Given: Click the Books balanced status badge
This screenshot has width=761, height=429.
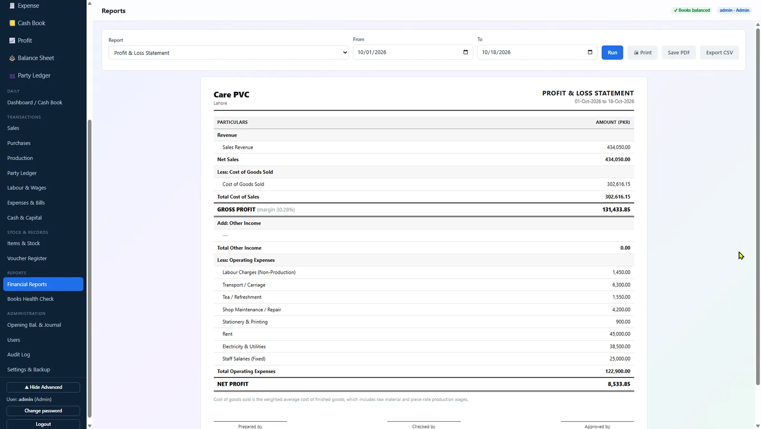Looking at the screenshot, I should click(x=692, y=10).
